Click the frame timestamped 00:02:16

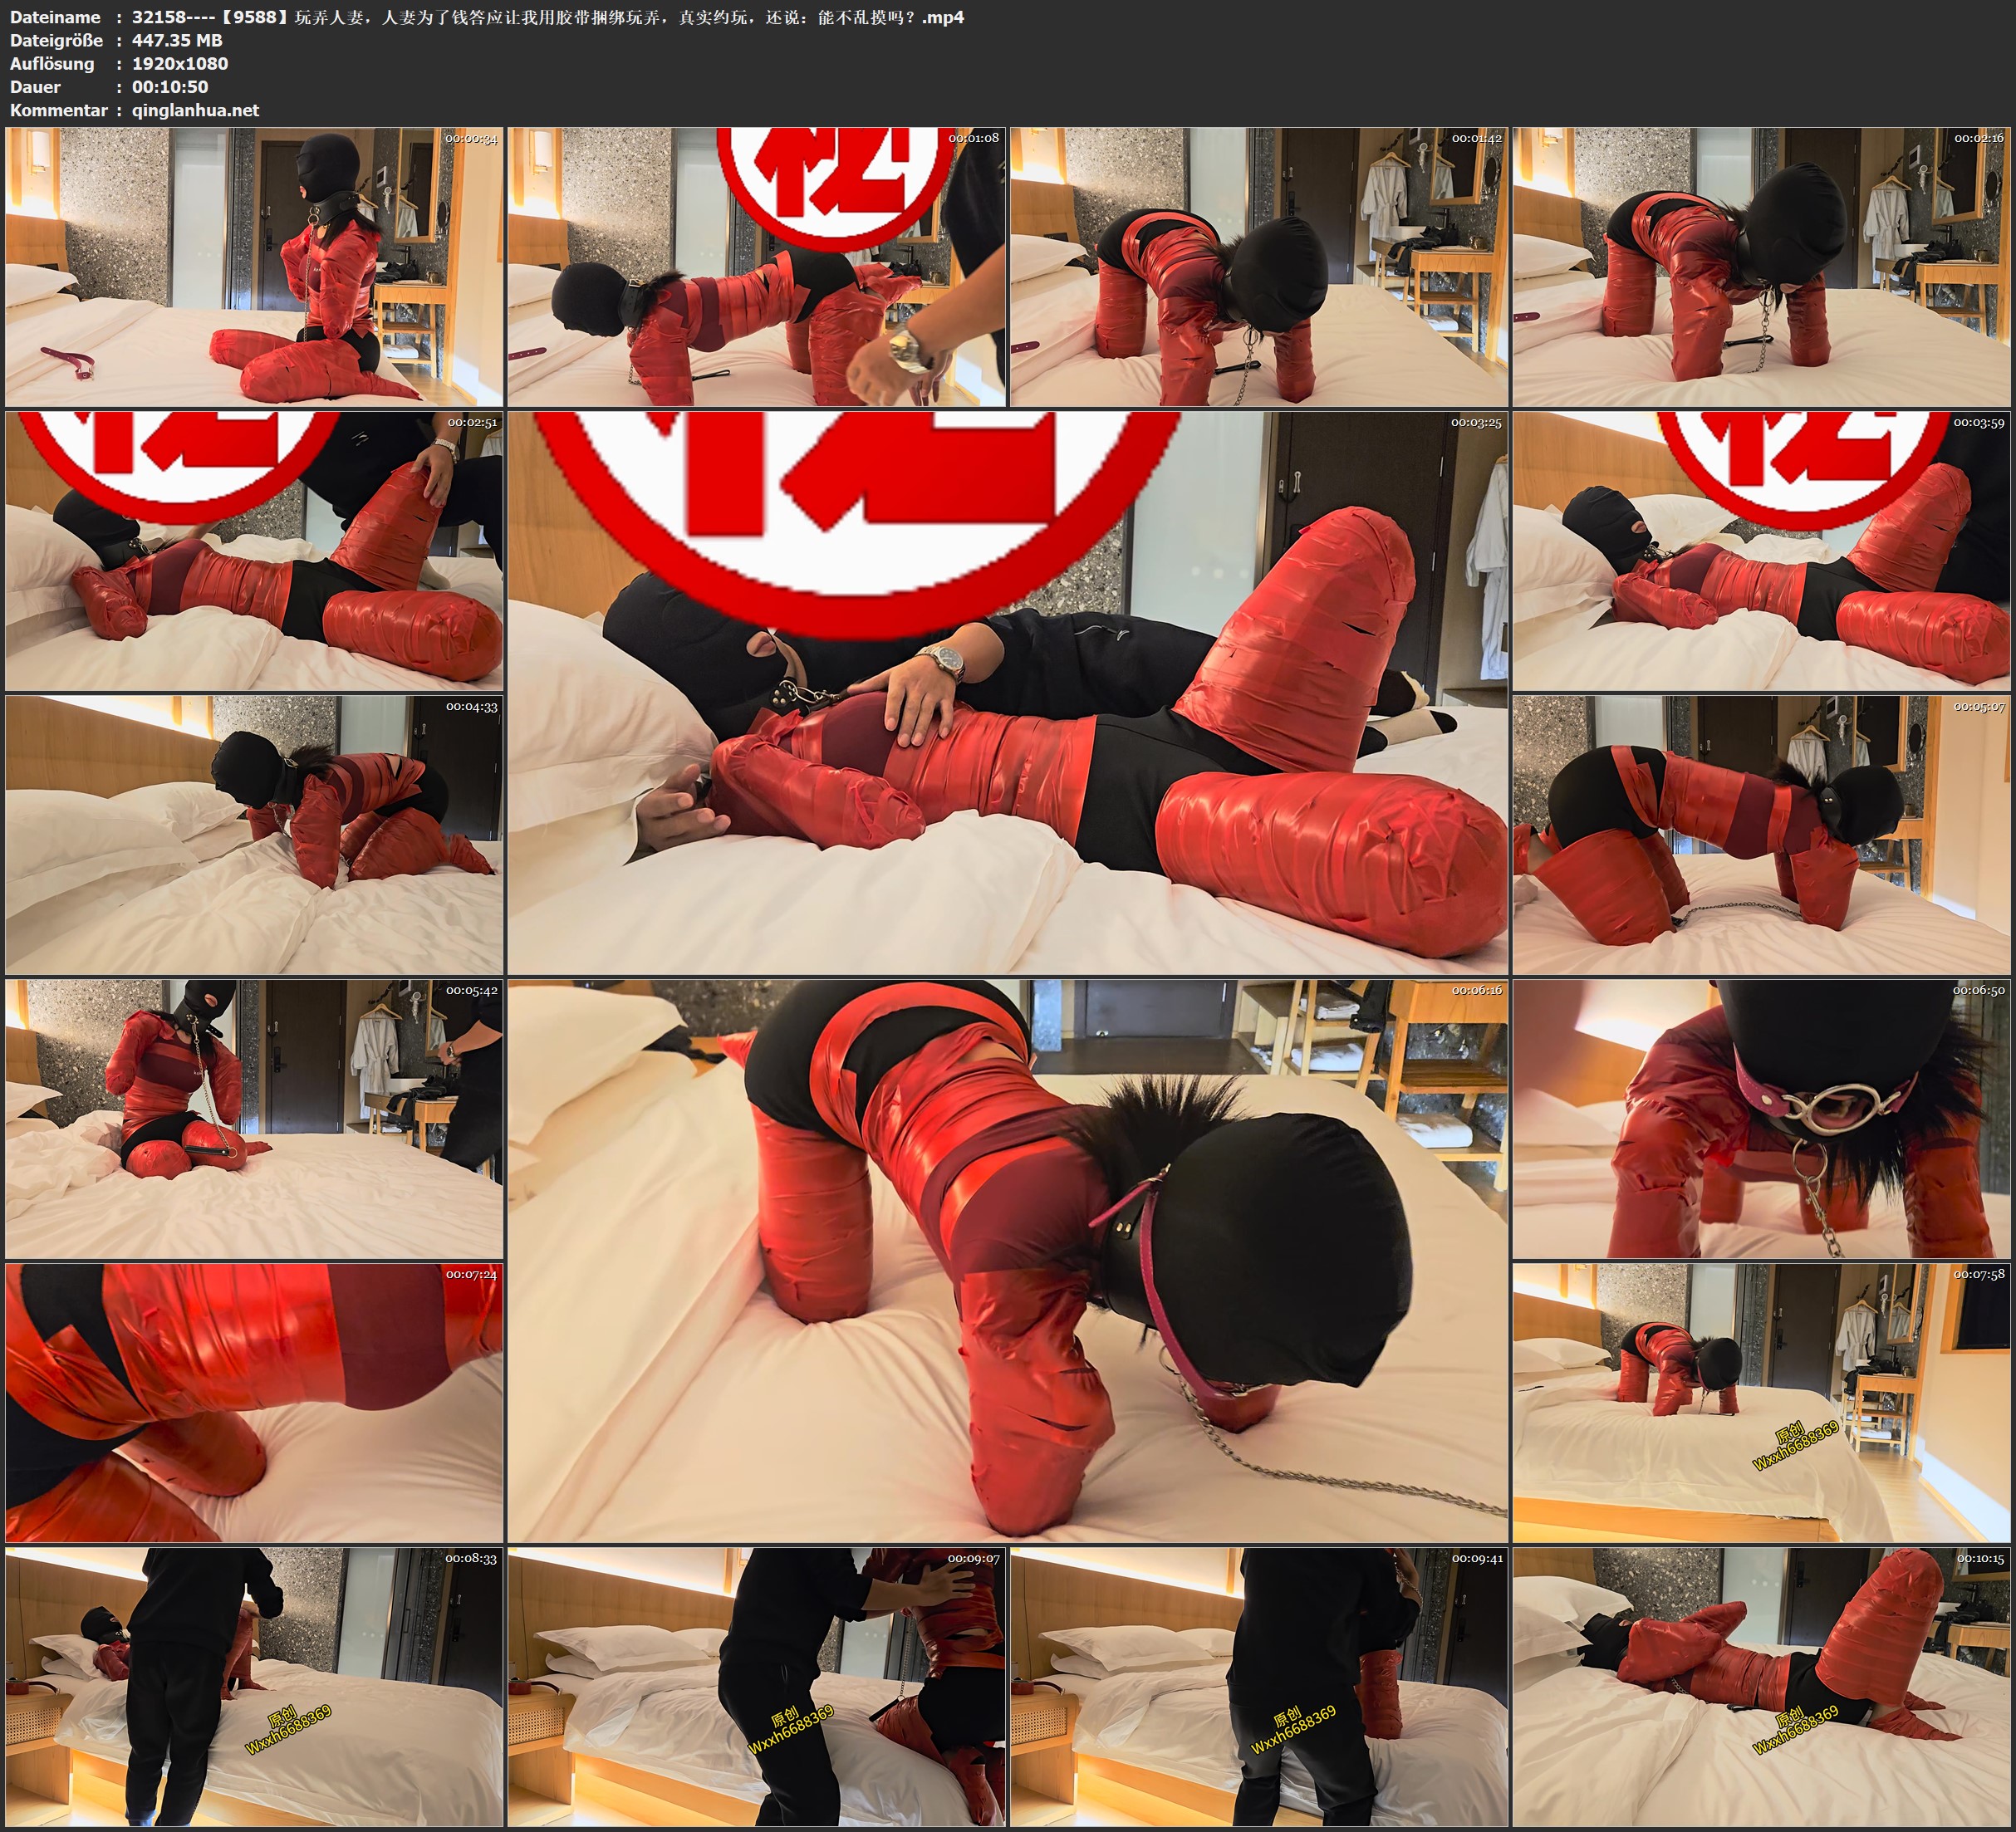coord(1761,267)
